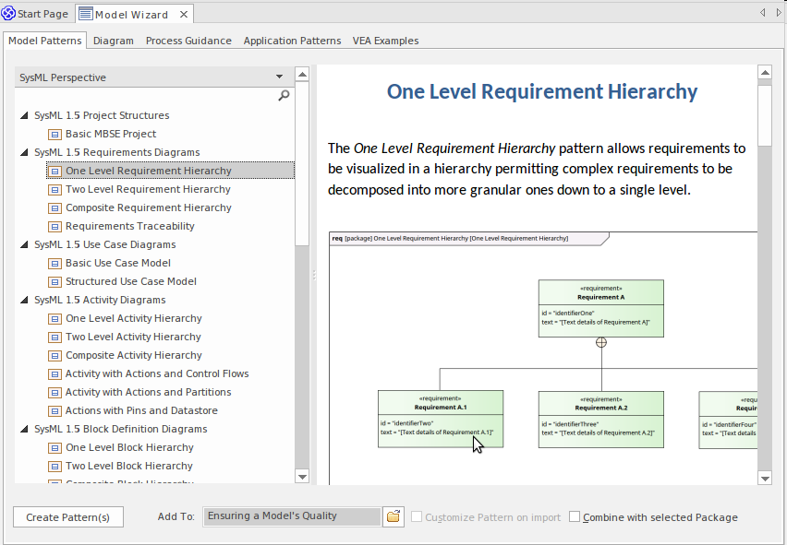Click the Requirements Traceability pattern icon
The width and height of the screenshot is (787, 545).
click(54, 226)
